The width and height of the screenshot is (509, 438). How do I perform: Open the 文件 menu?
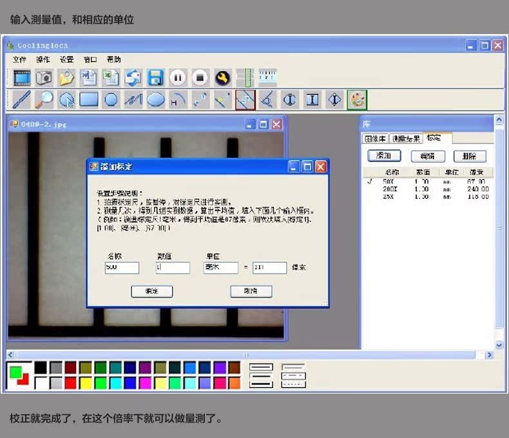pos(19,59)
